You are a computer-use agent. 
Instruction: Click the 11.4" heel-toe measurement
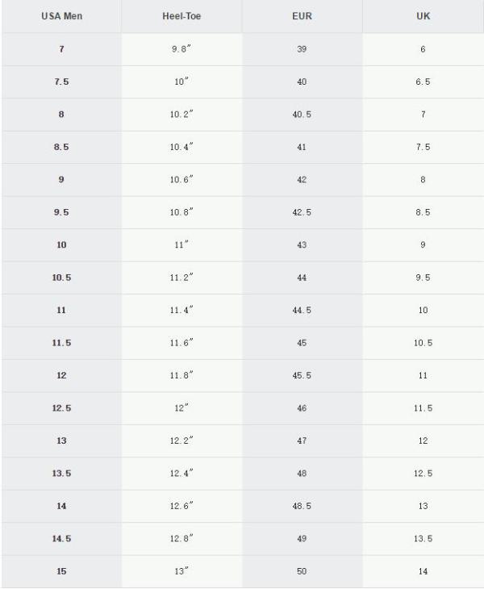coord(181,310)
